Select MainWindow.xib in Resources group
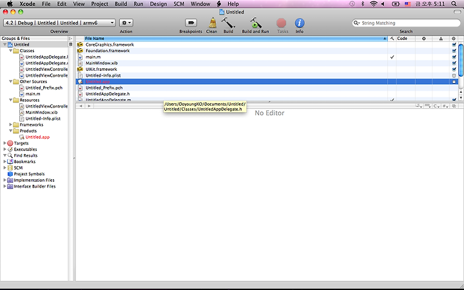This screenshot has height=290, width=464. 41,112
